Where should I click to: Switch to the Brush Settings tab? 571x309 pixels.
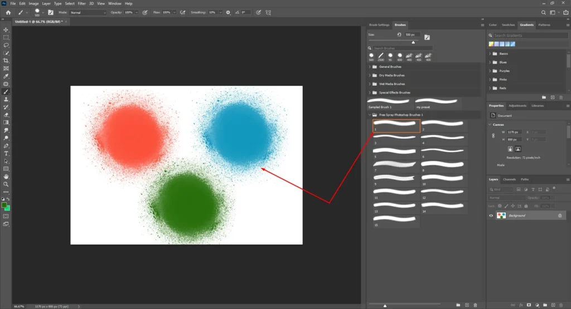[379, 25]
